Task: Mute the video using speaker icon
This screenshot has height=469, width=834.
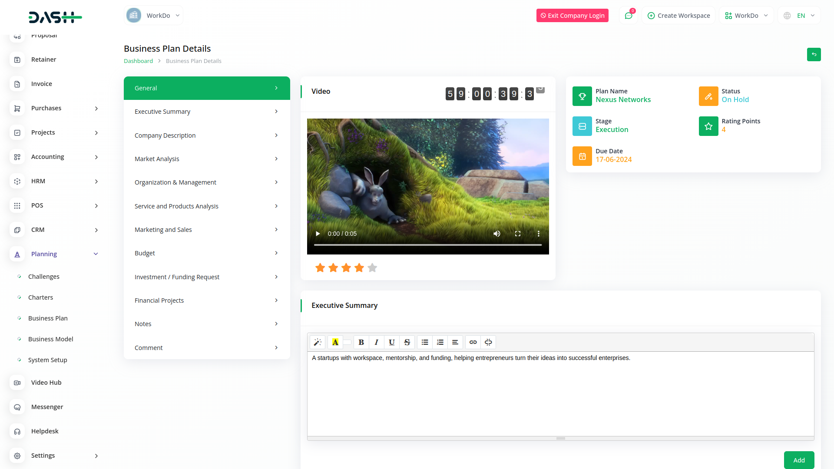Action: [x=497, y=234]
